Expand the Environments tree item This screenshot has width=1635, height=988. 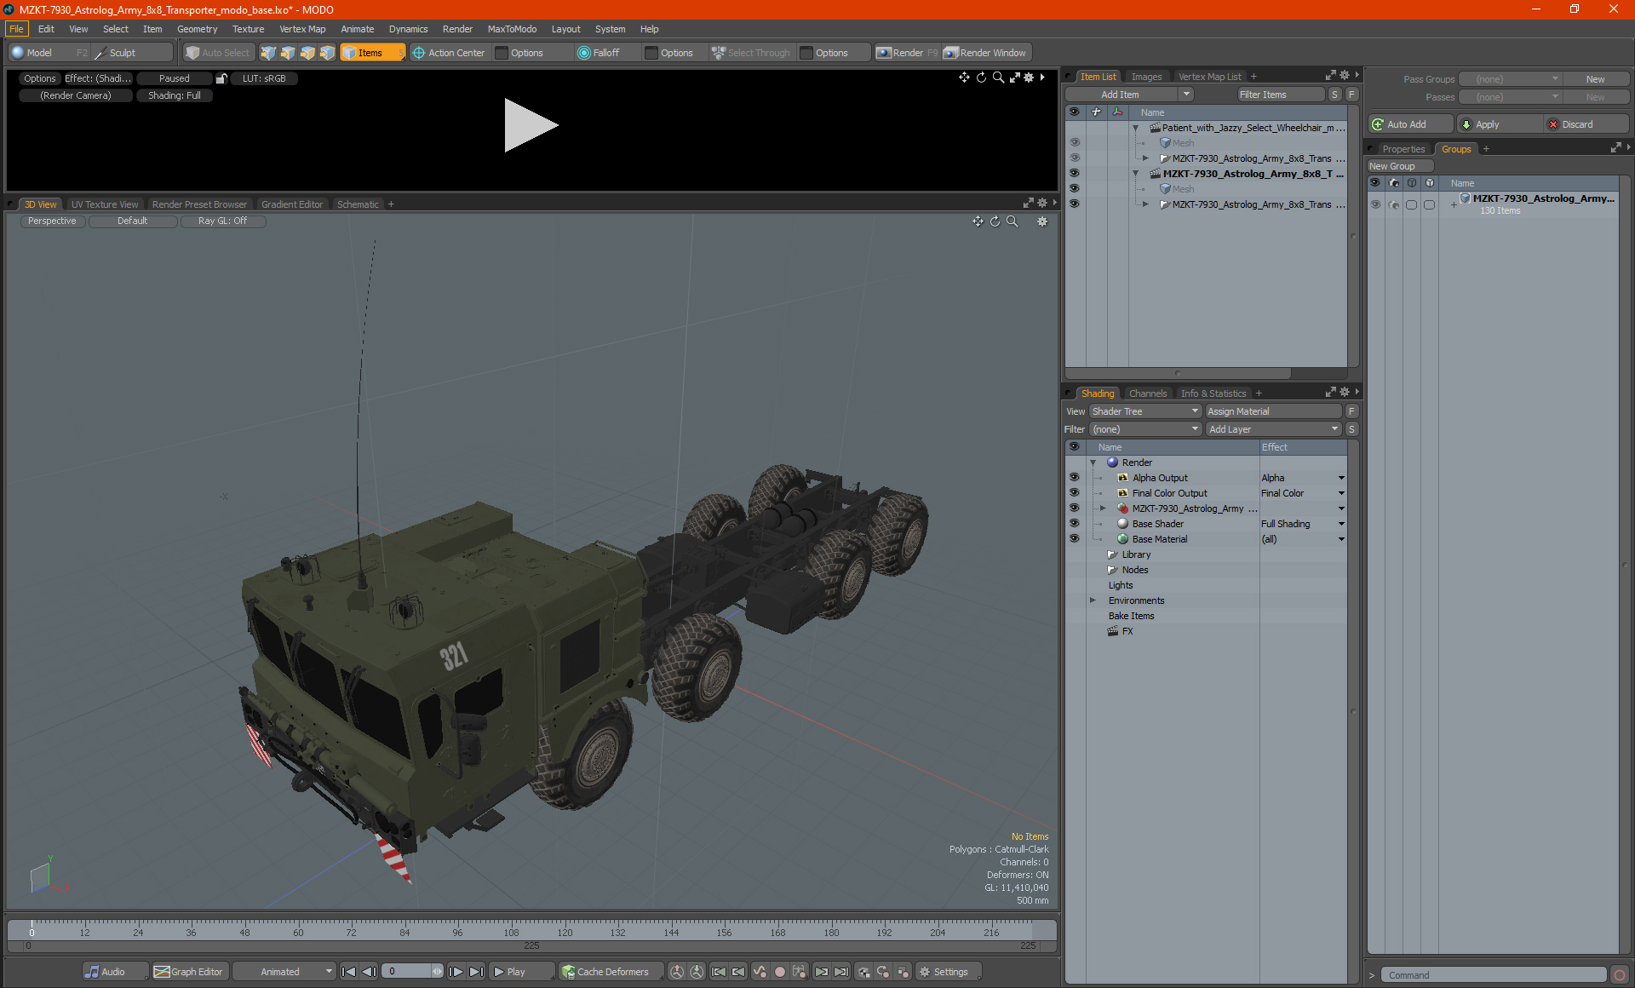[x=1093, y=600]
